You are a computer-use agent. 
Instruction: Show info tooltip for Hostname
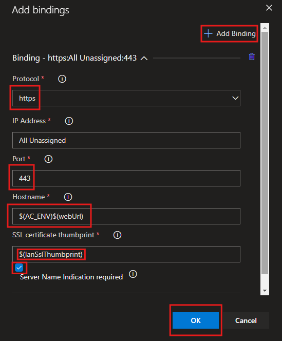pyautogui.click(x=68, y=197)
